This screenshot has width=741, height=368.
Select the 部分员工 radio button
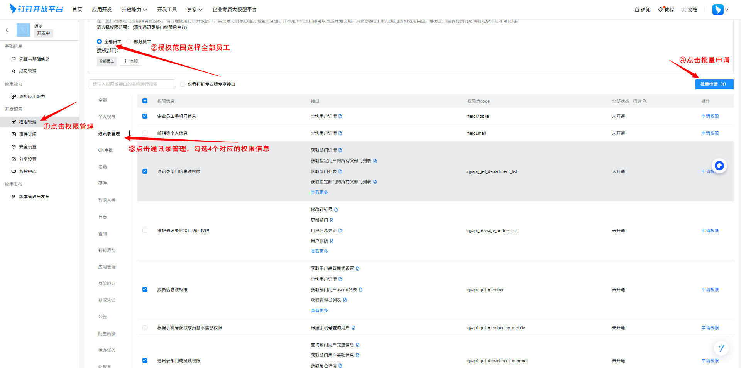[x=129, y=41]
